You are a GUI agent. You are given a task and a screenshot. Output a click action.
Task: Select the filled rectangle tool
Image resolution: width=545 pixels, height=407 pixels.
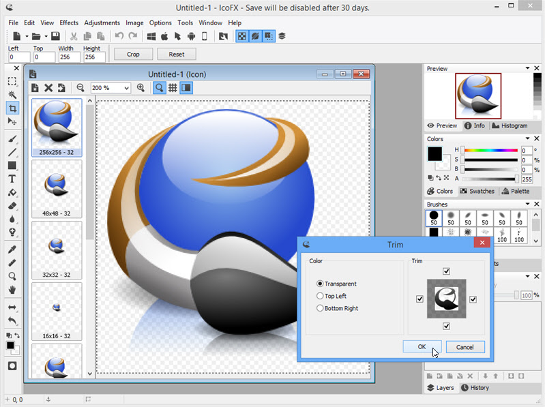12,166
